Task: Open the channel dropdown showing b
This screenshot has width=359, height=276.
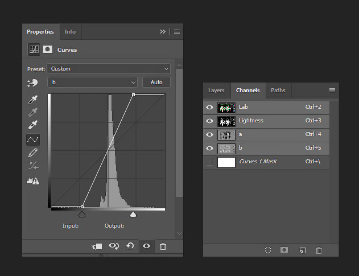Action: (x=92, y=82)
